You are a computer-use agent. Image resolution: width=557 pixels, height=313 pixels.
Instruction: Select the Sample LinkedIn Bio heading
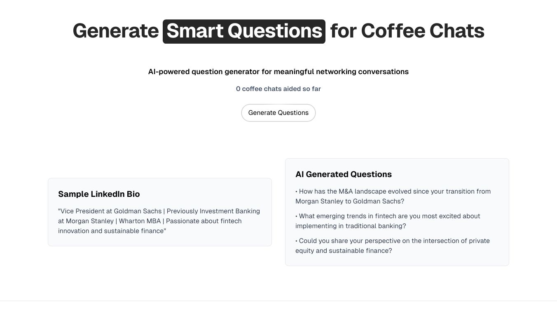[x=99, y=194]
